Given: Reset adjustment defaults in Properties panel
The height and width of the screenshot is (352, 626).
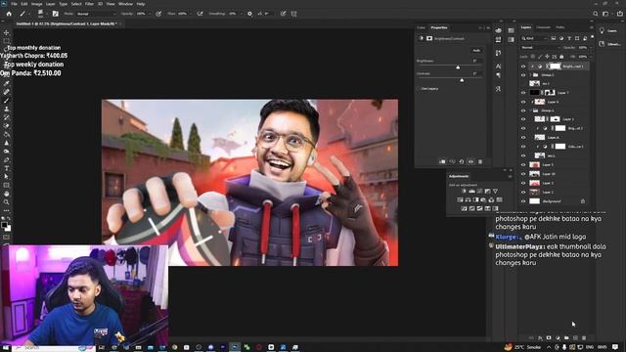Looking at the screenshot, I should [462, 161].
